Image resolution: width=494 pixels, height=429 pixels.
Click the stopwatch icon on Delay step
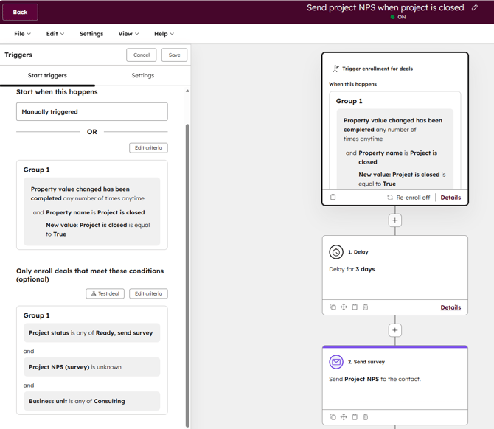[336, 252]
